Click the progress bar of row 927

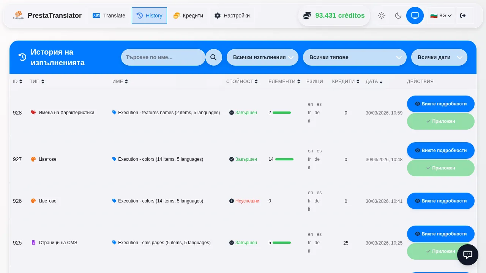click(284, 159)
